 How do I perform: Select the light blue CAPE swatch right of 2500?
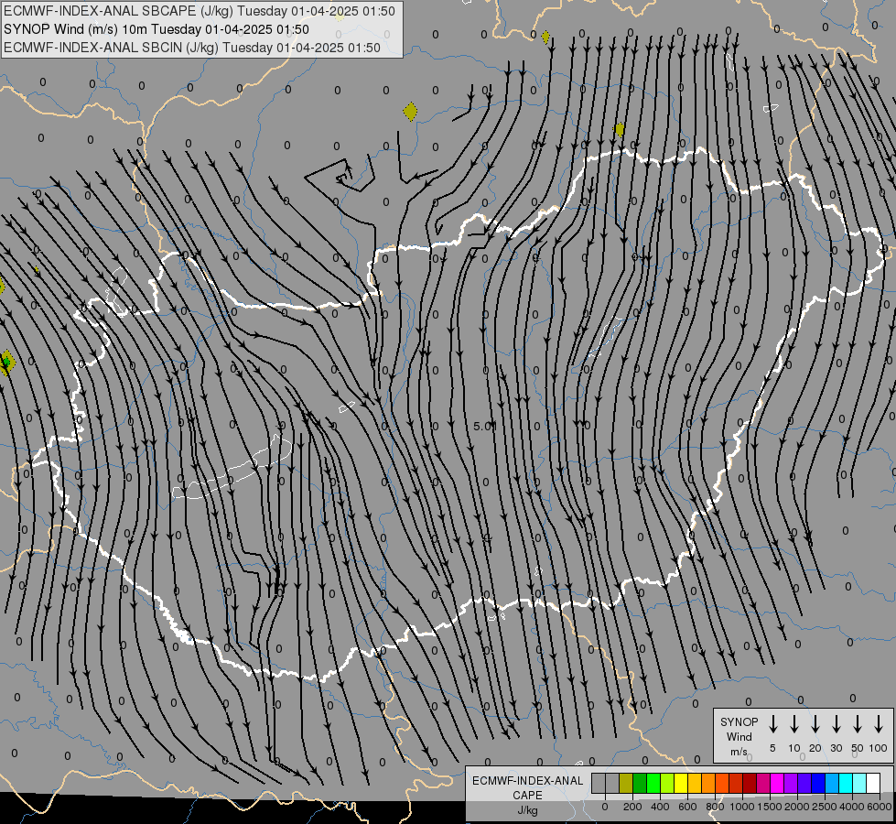(832, 783)
